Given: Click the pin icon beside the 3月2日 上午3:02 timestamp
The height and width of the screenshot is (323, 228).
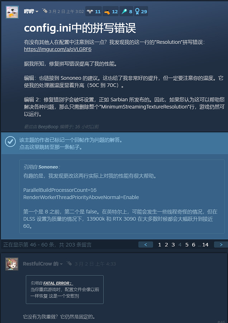Looking at the screenshot, I should (x=44, y=11).
